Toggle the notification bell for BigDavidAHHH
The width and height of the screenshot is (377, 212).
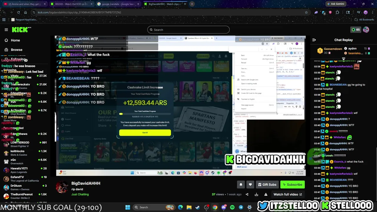(241, 185)
